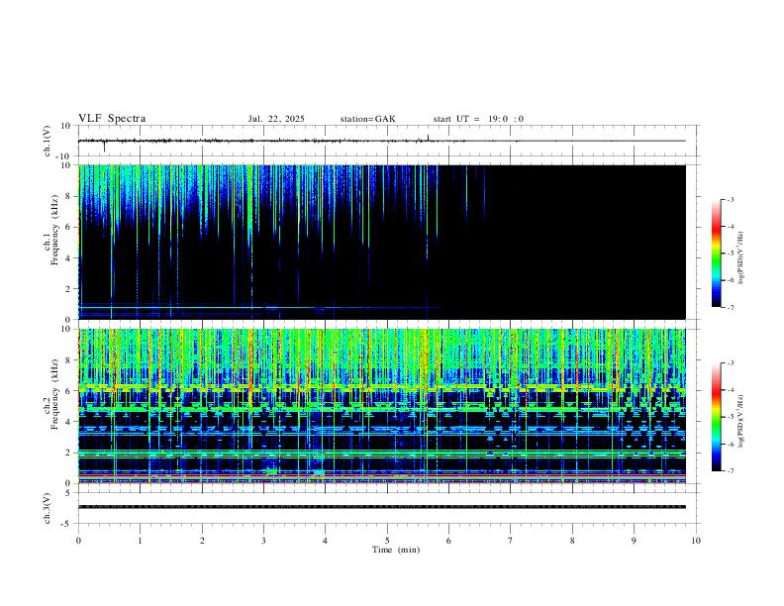
Task: Click the "ch.3(V)" axis label
Action: [48, 509]
